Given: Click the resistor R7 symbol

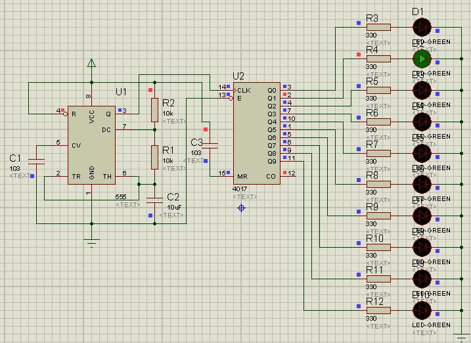Looking at the screenshot, I should tap(378, 154).
